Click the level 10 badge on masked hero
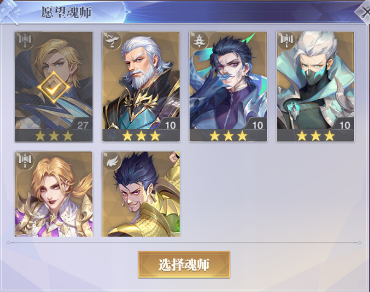Screen dimensions: 370x292 344,125
